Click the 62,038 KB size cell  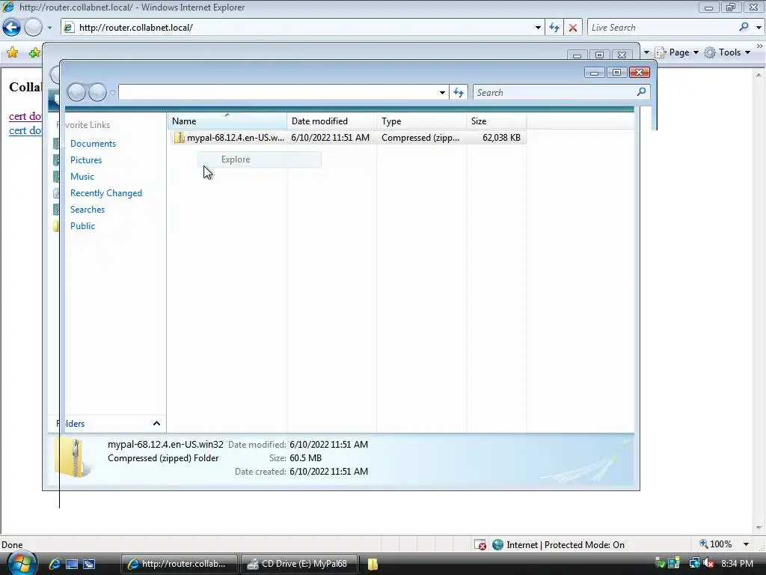(501, 138)
